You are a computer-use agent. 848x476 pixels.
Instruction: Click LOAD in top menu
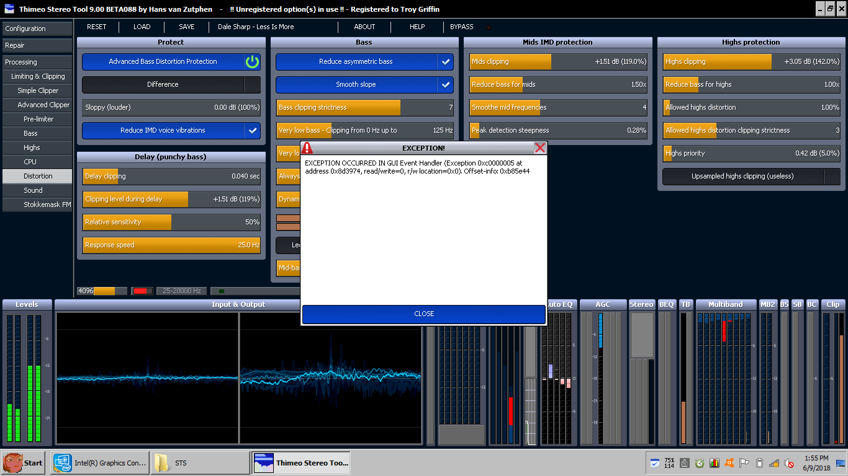[x=142, y=27]
